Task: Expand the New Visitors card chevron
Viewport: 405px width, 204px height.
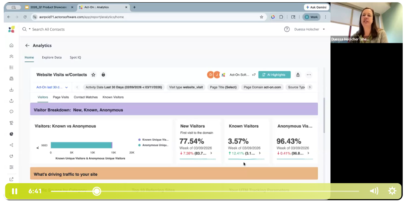Action: point(211,153)
